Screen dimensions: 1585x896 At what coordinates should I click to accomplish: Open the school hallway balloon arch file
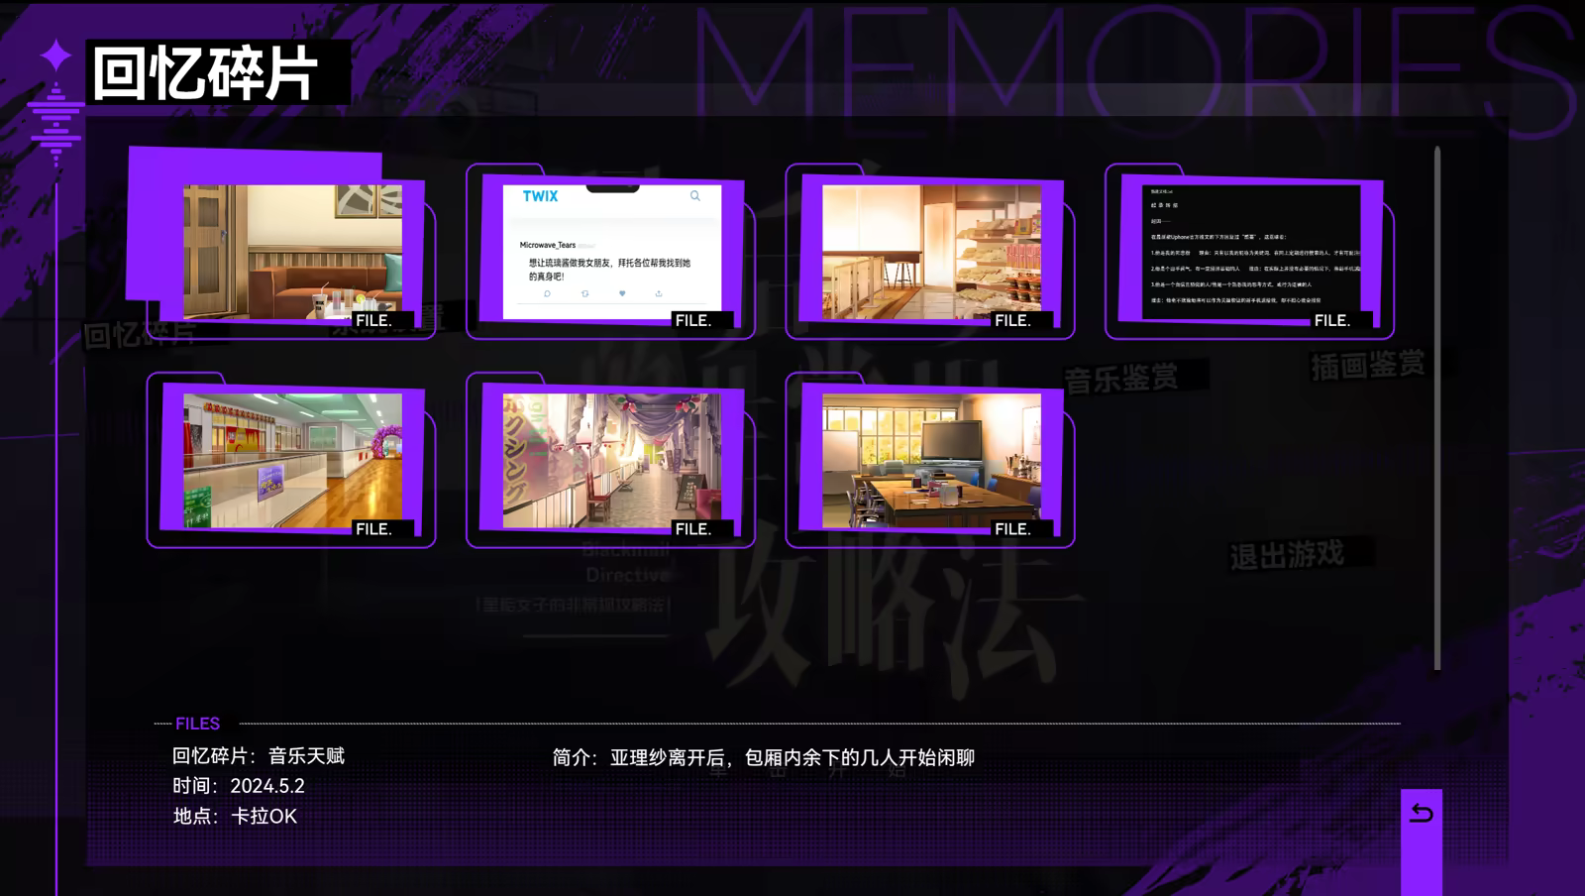tap(292, 460)
